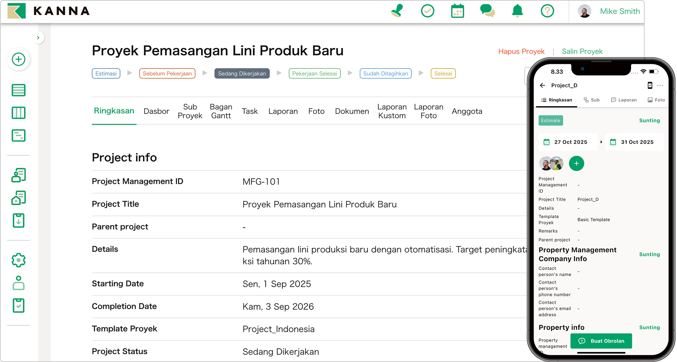Open the more options menu on the mobile screen

[660, 85]
